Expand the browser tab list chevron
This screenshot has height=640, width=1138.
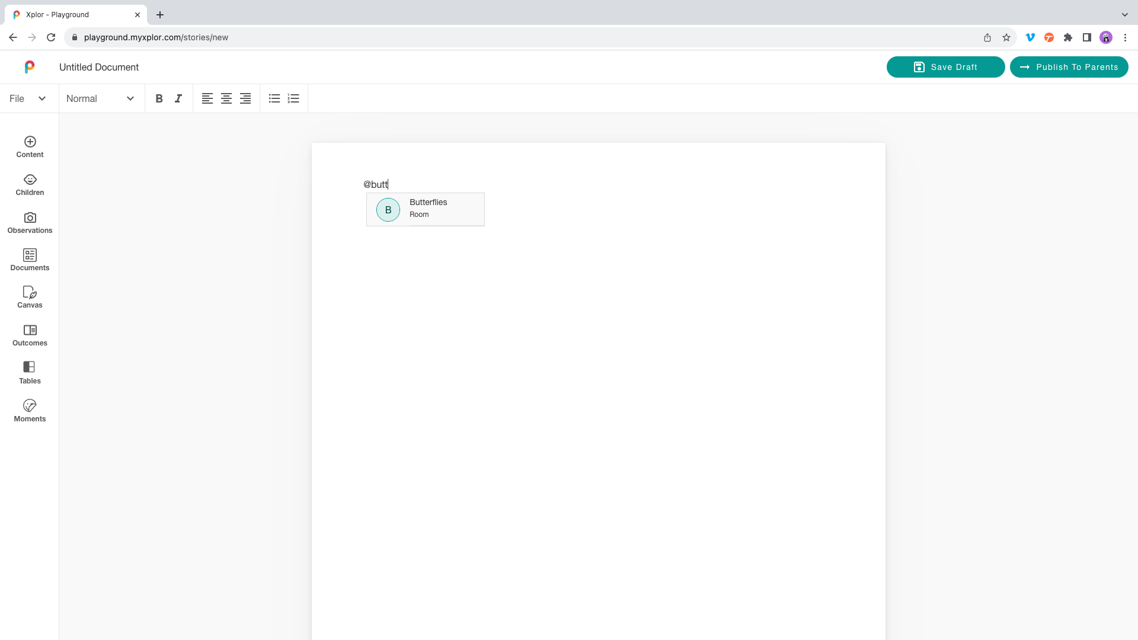point(1125,15)
